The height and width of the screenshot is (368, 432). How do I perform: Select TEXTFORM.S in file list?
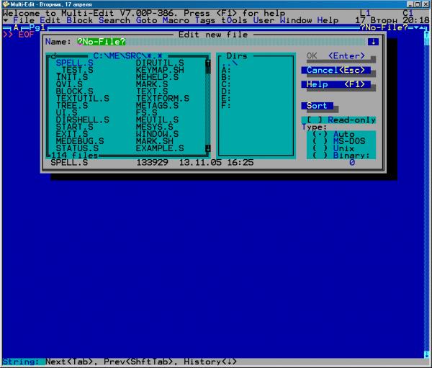coord(163,99)
